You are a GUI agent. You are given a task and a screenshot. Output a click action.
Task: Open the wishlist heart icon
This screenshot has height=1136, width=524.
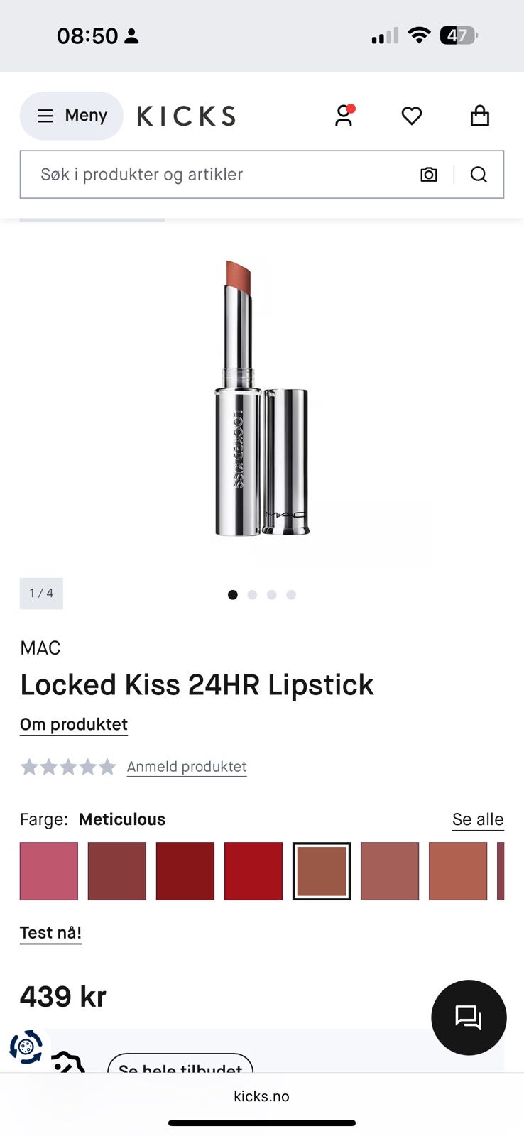[x=412, y=116]
